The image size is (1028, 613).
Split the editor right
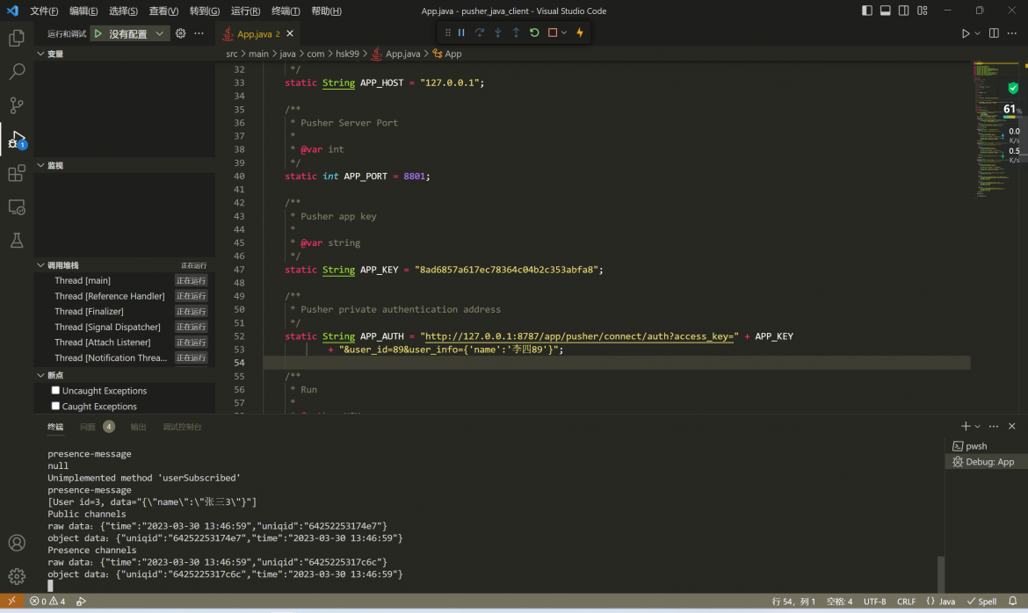point(994,33)
